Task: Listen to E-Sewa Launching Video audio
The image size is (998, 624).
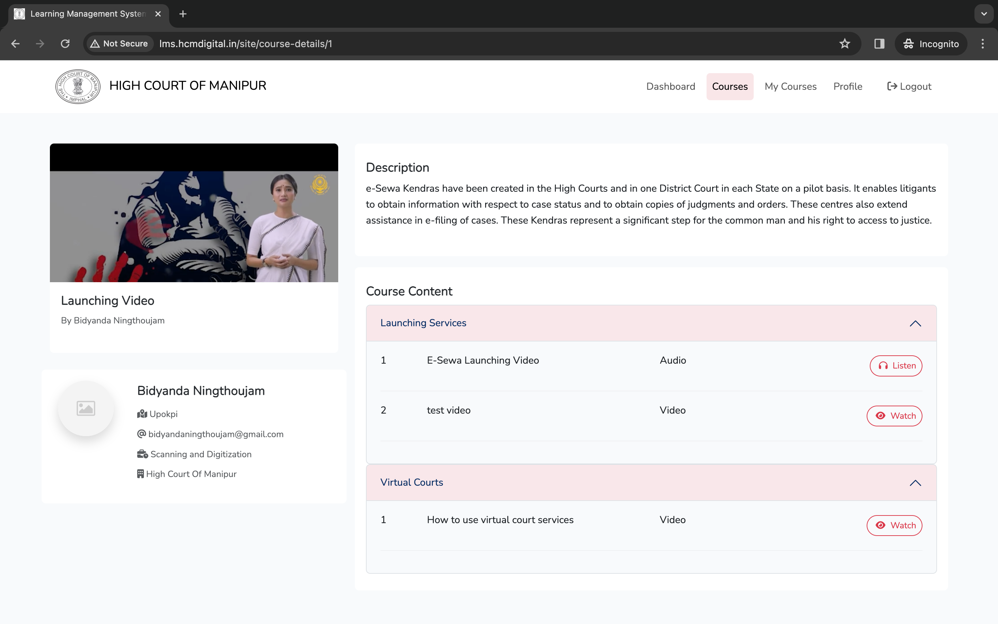Action: click(896, 366)
